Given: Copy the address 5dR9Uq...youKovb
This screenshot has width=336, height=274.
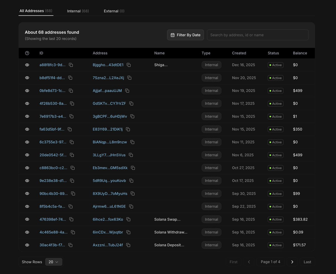Looking at the screenshot, I should pyautogui.click(x=131, y=181).
